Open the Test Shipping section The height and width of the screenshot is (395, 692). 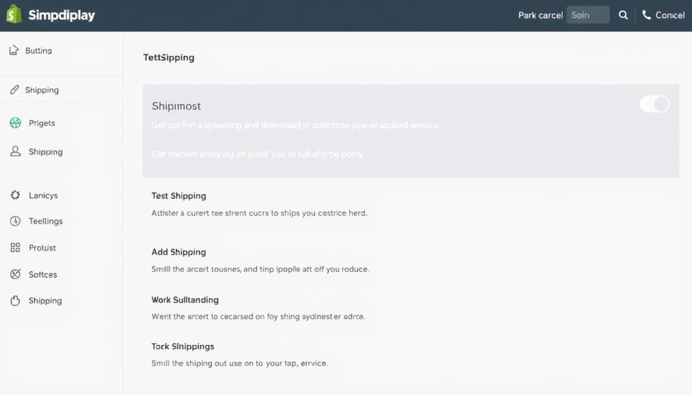click(178, 196)
